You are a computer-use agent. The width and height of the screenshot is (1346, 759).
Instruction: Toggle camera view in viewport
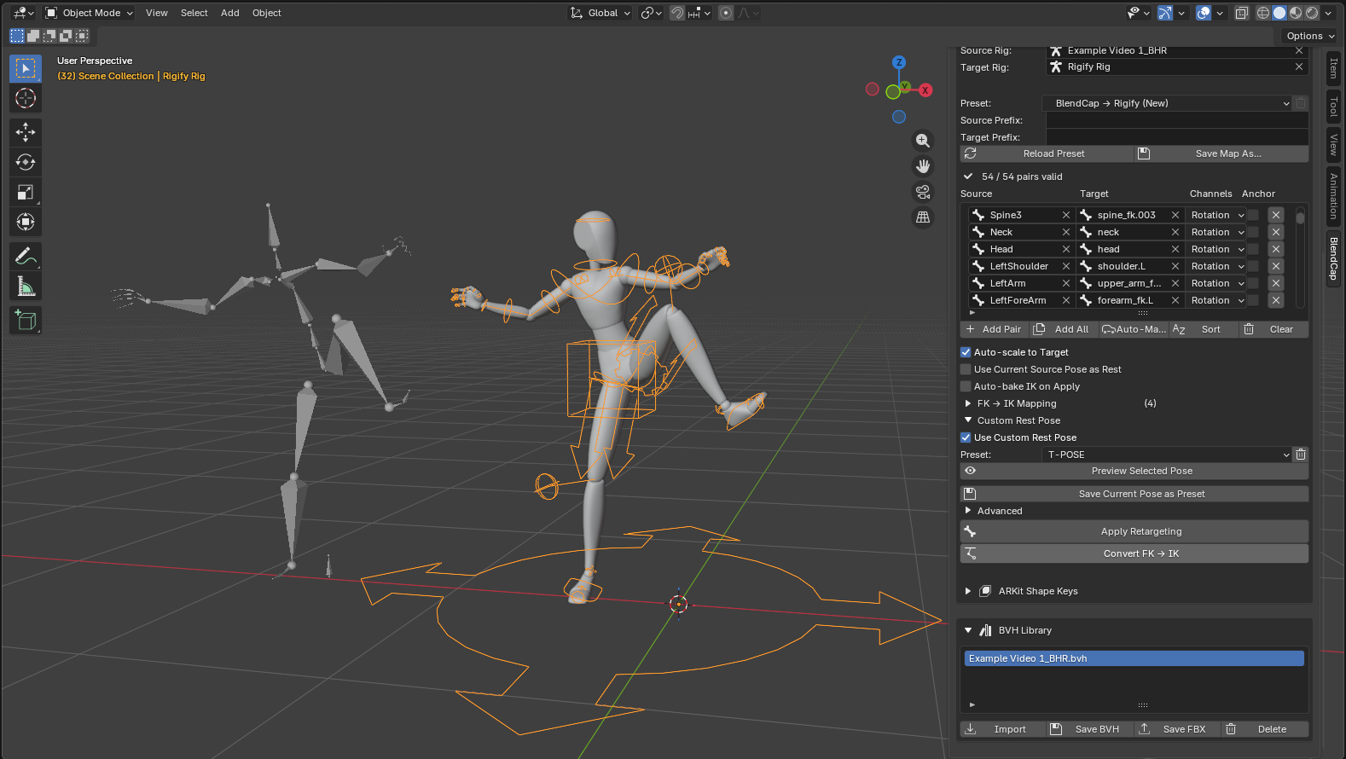coord(923,192)
